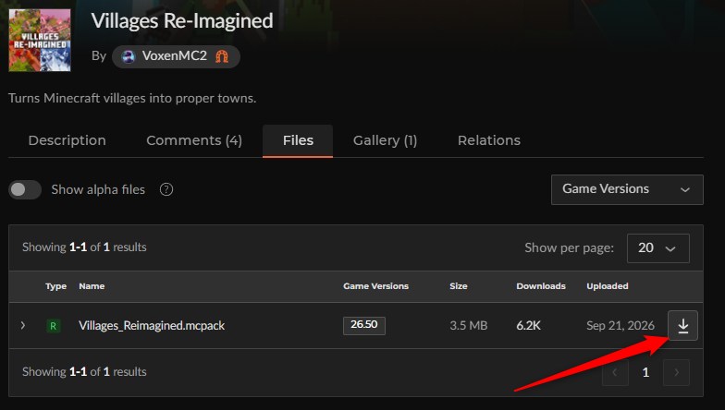
Task: Switch to the Description tab
Action: [67, 140]
